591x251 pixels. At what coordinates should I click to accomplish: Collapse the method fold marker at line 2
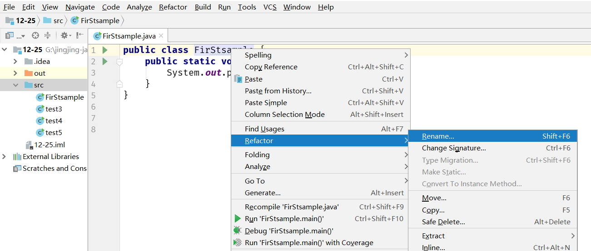119,62
